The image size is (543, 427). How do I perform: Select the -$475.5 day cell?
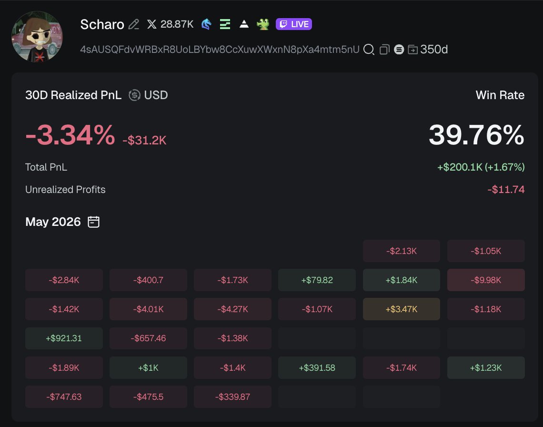(x=148, y=397)
